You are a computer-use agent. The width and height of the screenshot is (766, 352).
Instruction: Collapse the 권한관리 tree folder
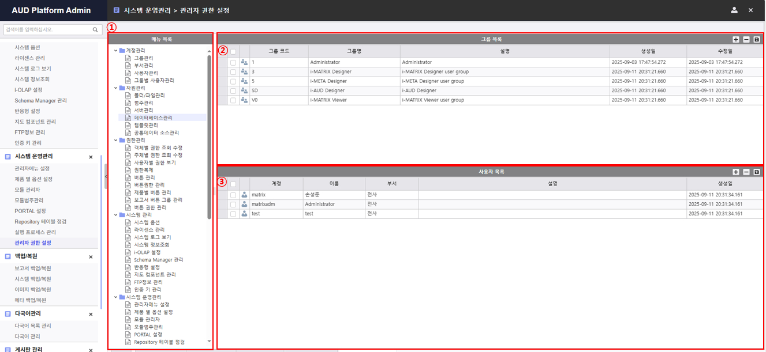tap(115, 140)
